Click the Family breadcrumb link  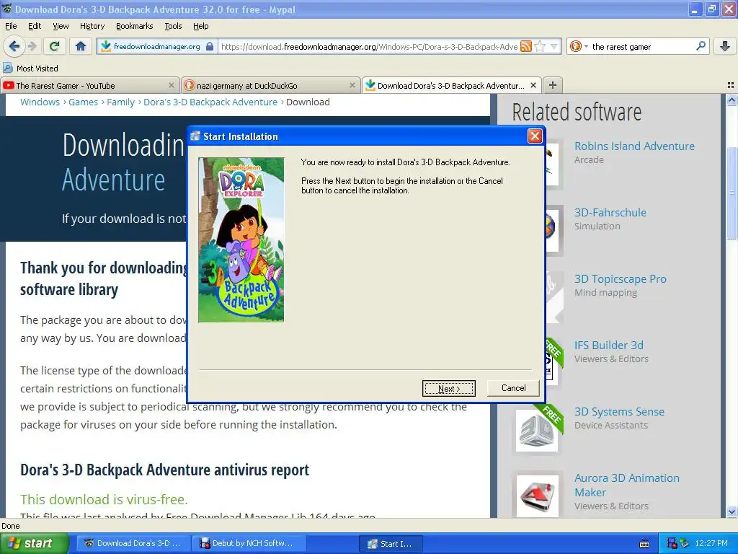pyautogui.click(x=120, y=102)
